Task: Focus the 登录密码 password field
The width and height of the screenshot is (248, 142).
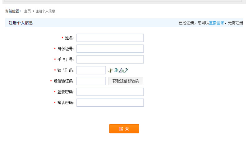Action: click(x=110, y=92)
